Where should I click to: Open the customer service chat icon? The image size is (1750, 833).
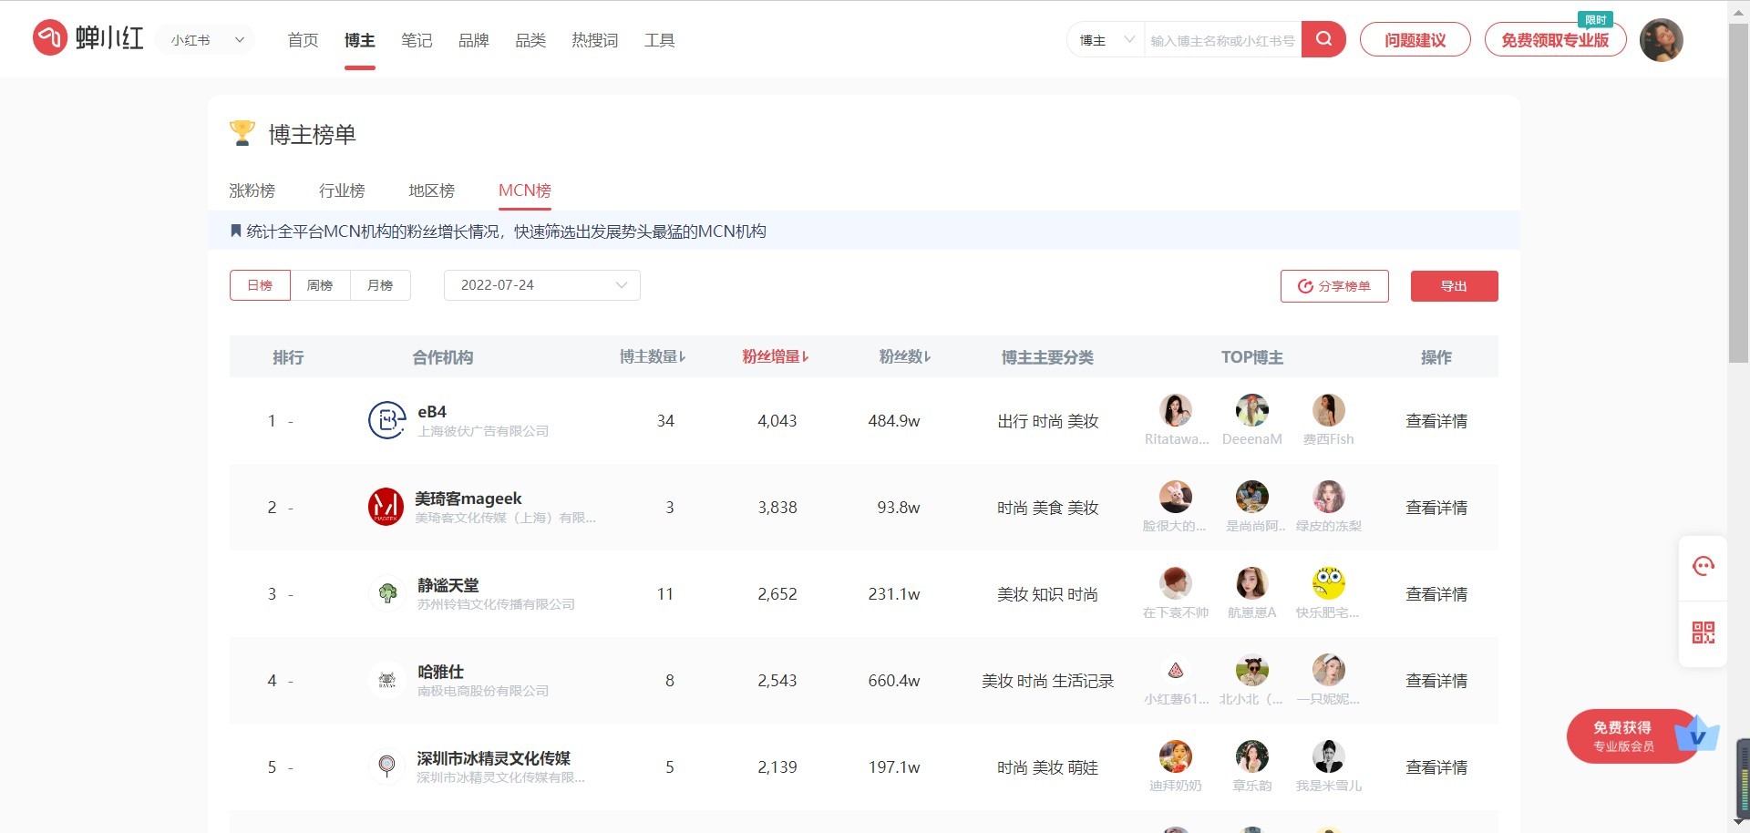click(1703, 566)
